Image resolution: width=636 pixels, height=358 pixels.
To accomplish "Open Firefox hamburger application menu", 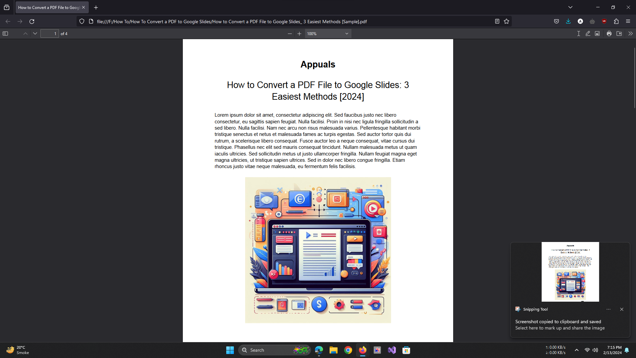I will pos(628,21).
